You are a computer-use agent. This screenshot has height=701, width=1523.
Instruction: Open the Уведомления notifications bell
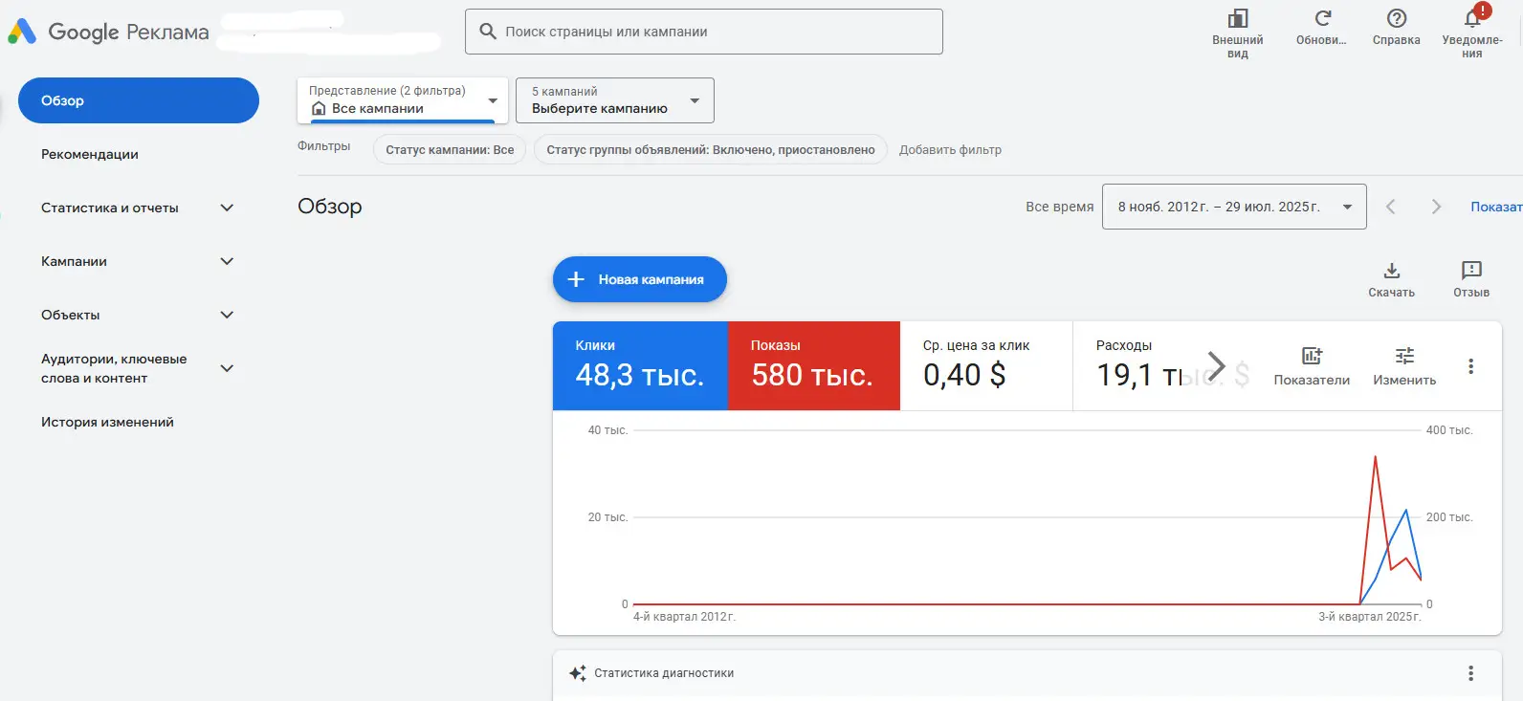click(x=1472, y=19)
